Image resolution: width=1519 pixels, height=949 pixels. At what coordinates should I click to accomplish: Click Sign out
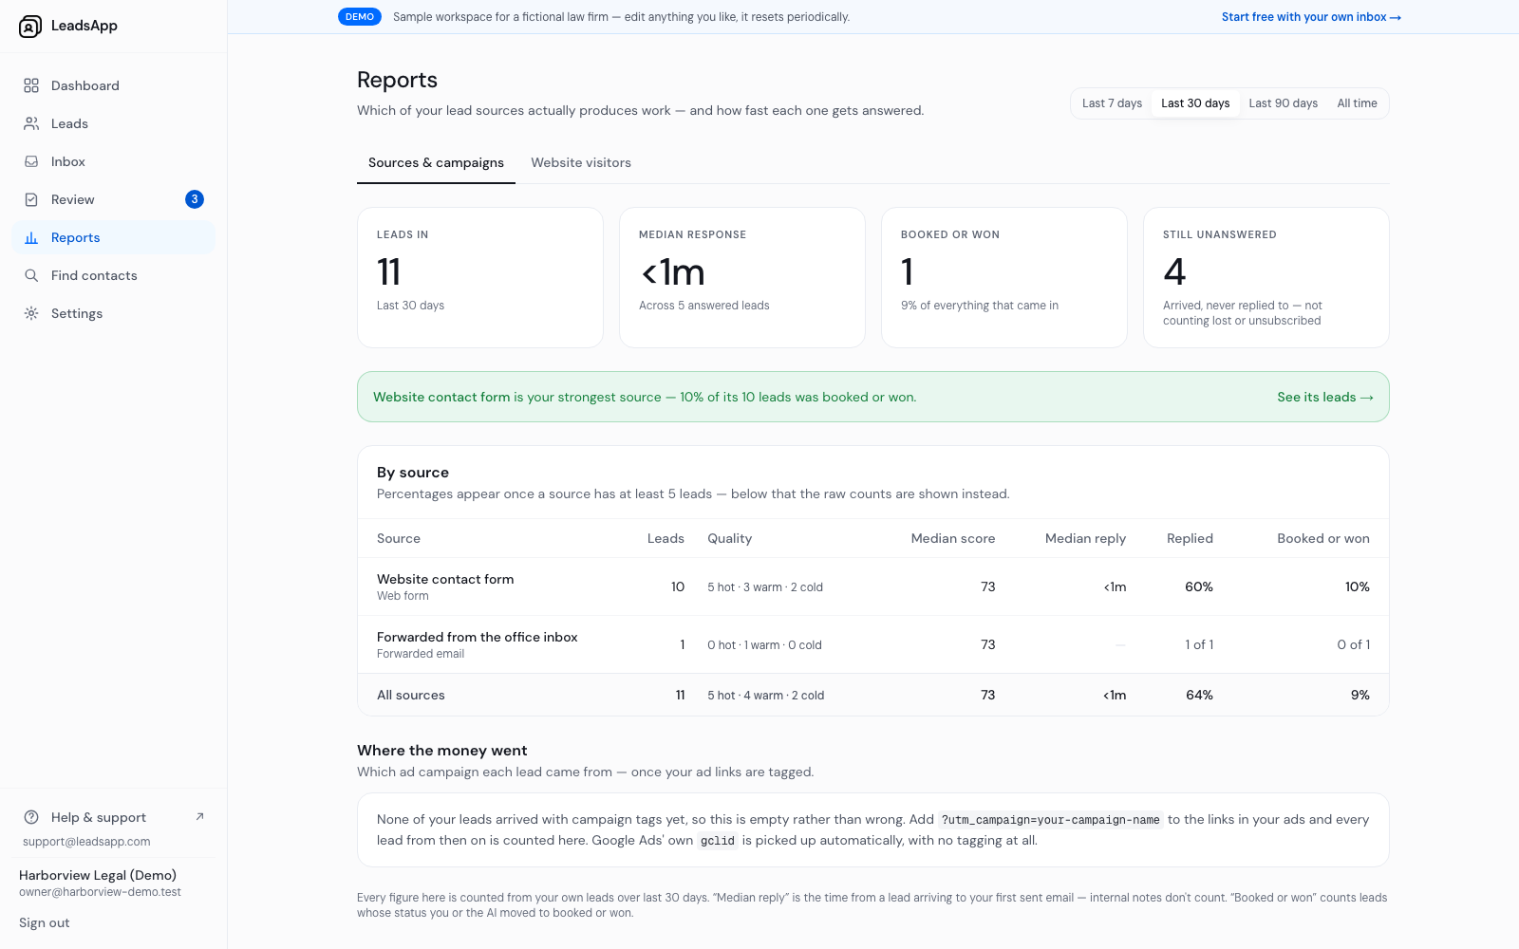(x=45, y=922)
